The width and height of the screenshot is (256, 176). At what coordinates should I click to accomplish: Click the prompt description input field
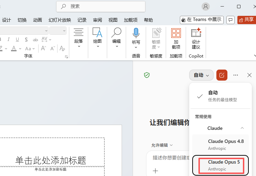tap(171, 158)
